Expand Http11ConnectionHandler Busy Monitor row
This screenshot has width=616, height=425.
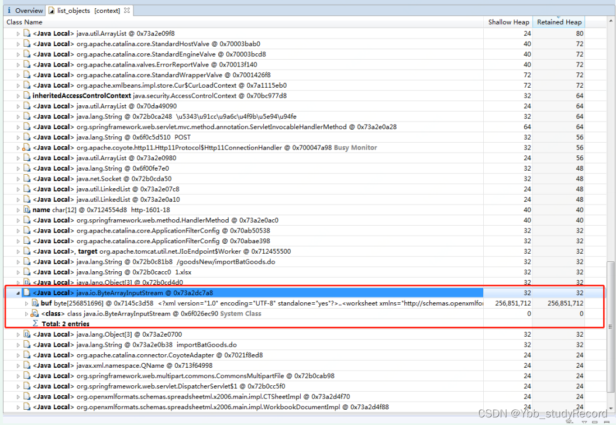(x=18, y=148)
